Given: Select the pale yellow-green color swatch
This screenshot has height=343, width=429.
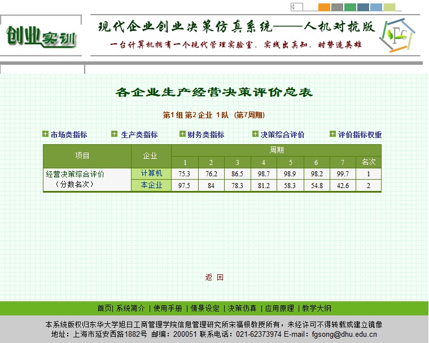Looking at the screenshot, I should click(x=389, y=7).
